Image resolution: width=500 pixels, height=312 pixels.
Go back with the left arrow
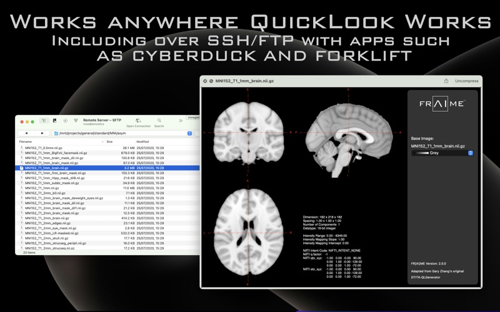coord(26,134)
